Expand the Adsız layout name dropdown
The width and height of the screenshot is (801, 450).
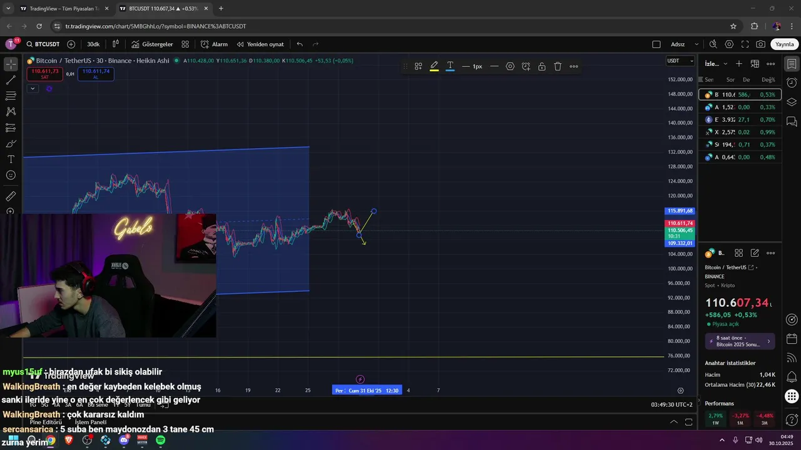coord(685,44)
